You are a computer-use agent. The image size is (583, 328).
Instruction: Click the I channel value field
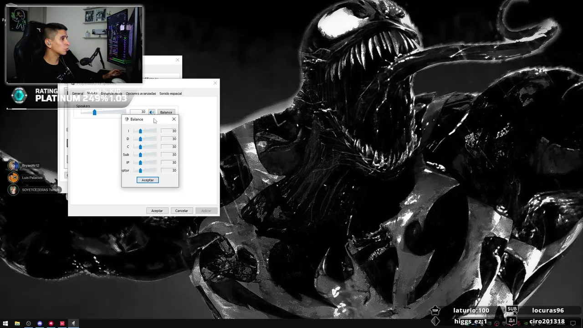(169, 131)
